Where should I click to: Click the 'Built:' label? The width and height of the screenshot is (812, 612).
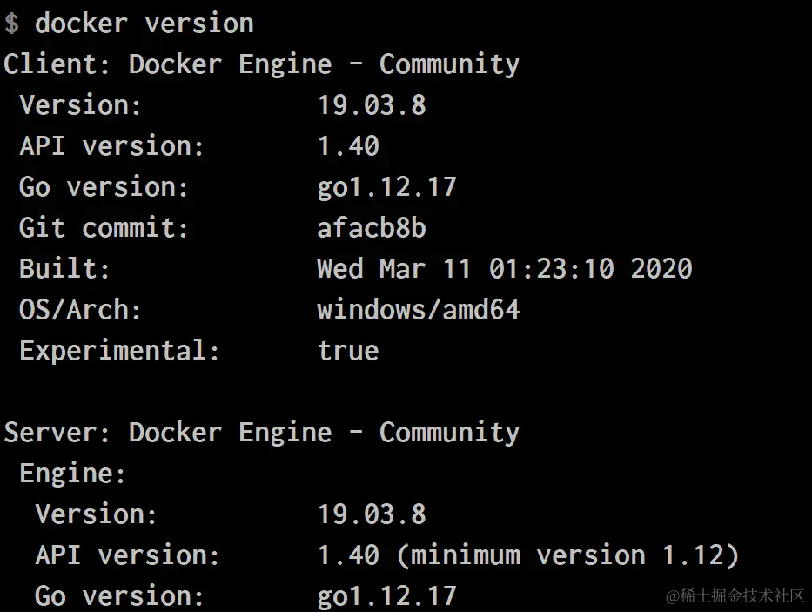[64, 269]
